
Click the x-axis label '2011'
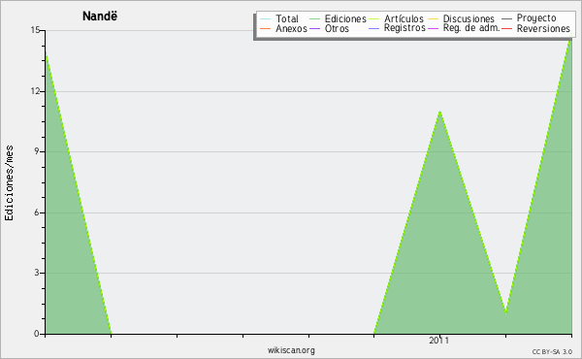438,341
